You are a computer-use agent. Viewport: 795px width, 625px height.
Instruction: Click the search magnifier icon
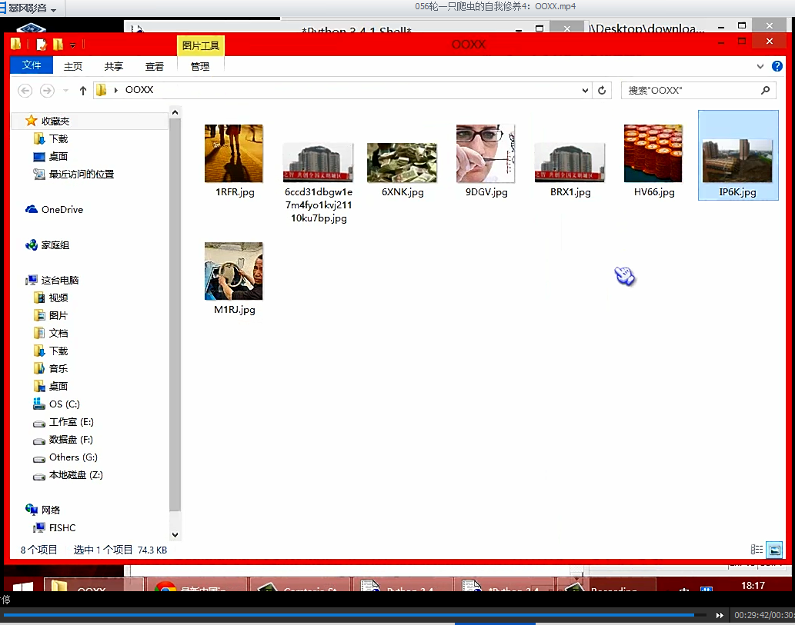[x=765, y=90]
